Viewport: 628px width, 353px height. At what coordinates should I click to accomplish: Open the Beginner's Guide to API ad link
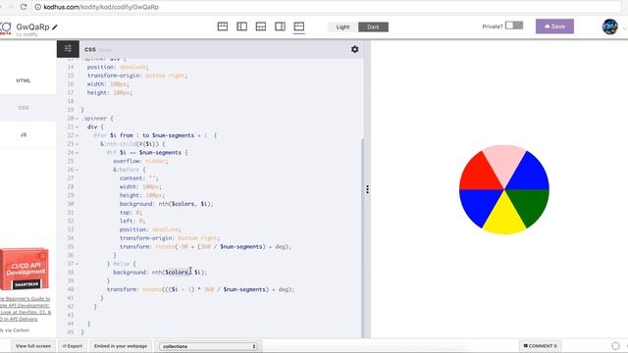tap(25, 309)
